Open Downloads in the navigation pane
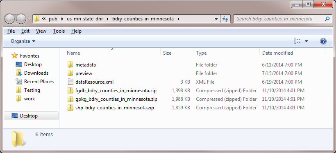 [x=36, y=73]
